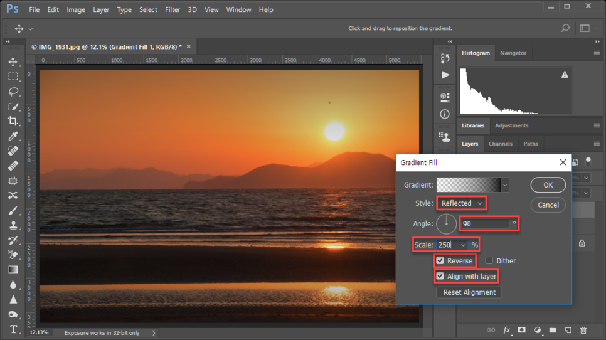606x340 pixels.
Task: Select the Patch tool
Action: coord(13,181)
